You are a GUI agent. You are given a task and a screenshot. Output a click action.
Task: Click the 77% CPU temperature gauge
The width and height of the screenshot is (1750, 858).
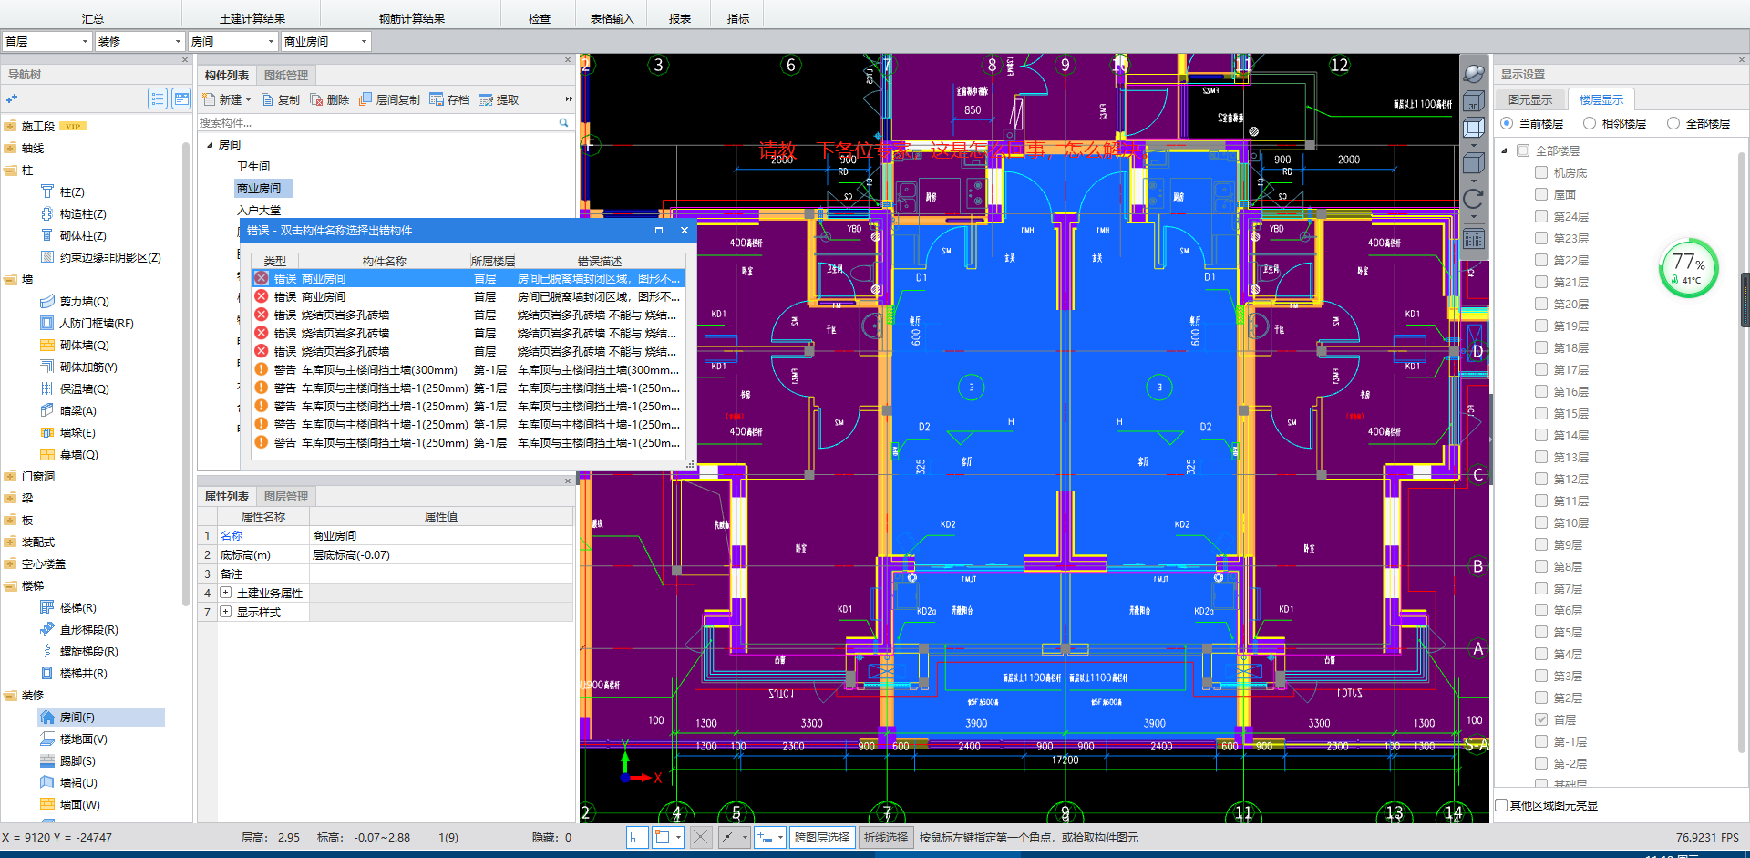tap(1688, 268)
